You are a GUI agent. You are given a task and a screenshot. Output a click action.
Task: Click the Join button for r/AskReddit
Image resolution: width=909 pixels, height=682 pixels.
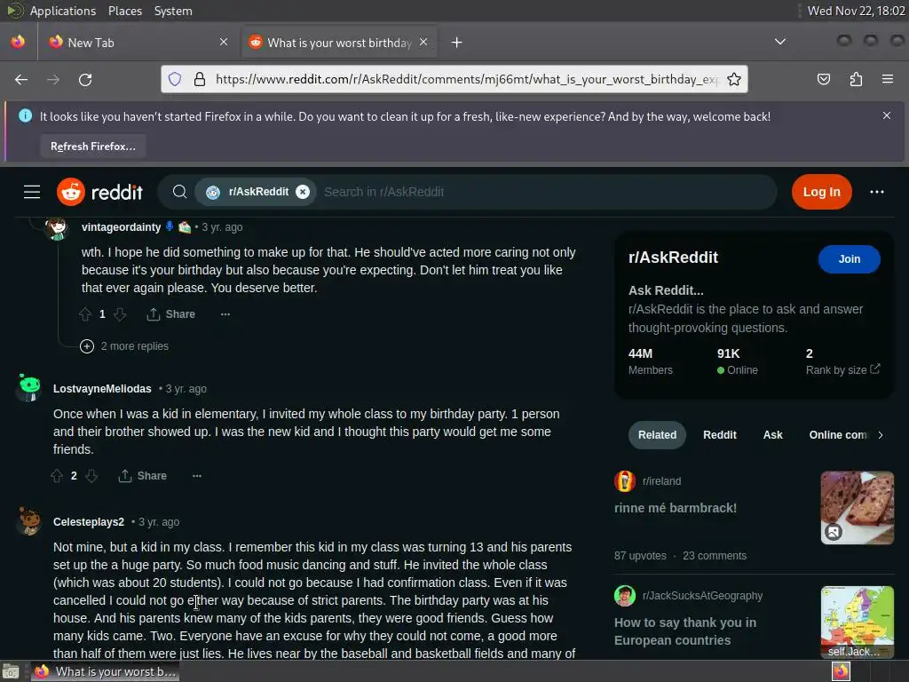pos(849,259)
